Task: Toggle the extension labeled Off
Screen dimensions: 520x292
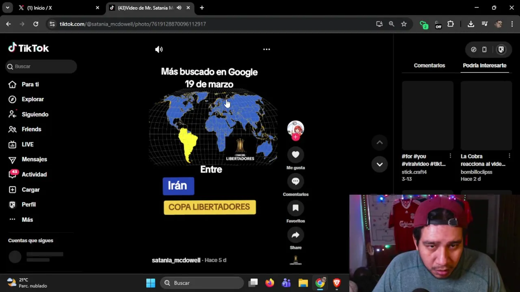Action: tap(438, 24)
